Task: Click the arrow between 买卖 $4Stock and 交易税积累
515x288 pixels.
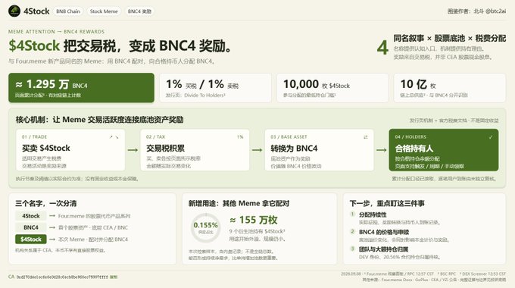Action: coord(133,150)
